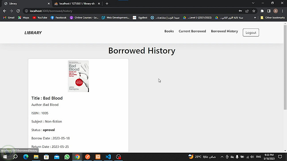Show hidden system tray icons
287x161 pixels.
pyautogui.click(x=222, y=157)
